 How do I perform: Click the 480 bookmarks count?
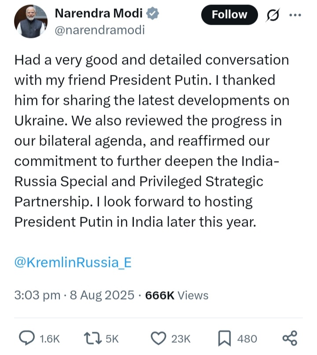click(x=247, y=339)
